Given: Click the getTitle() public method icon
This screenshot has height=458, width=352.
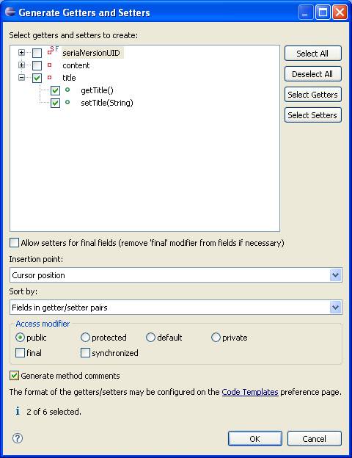Looking at the screenshot, I should [67, 90].
